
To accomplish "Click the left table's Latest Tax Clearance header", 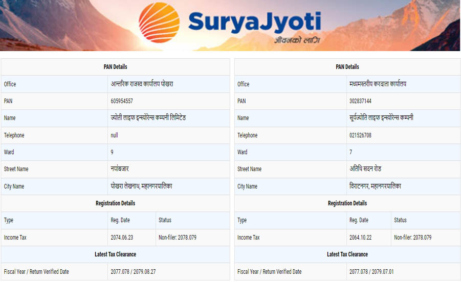I will coord(115,254).
